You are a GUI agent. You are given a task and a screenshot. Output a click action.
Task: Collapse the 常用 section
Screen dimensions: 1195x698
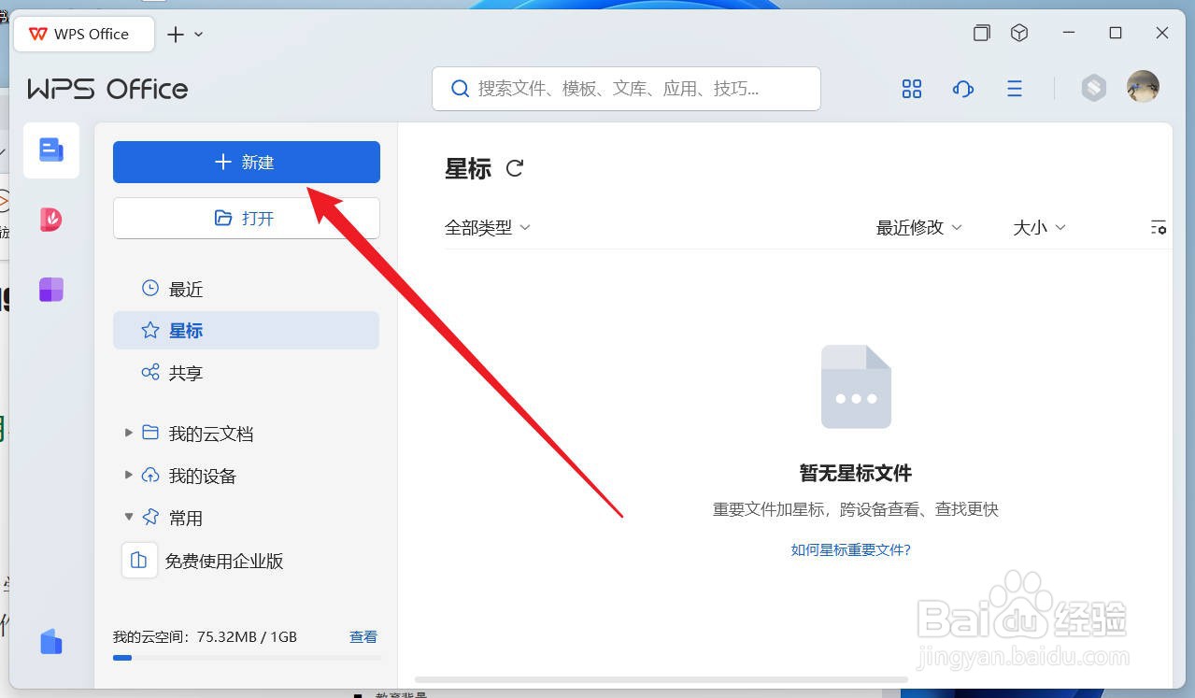click(129, 517)
